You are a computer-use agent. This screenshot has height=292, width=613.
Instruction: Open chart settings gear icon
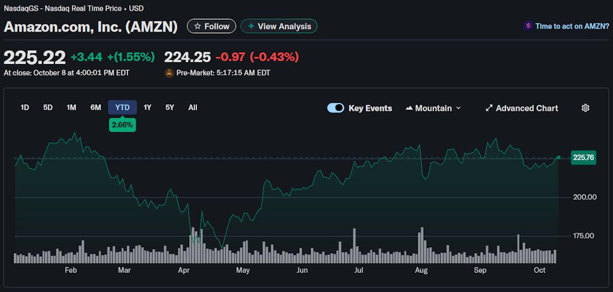pyautogui.click(x=585, y=108)
